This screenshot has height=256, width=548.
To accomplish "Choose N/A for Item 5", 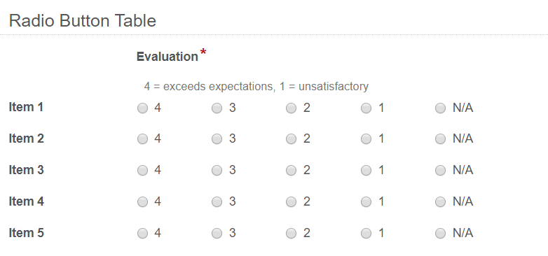I will pyautogui.click(x=440, y=234).
